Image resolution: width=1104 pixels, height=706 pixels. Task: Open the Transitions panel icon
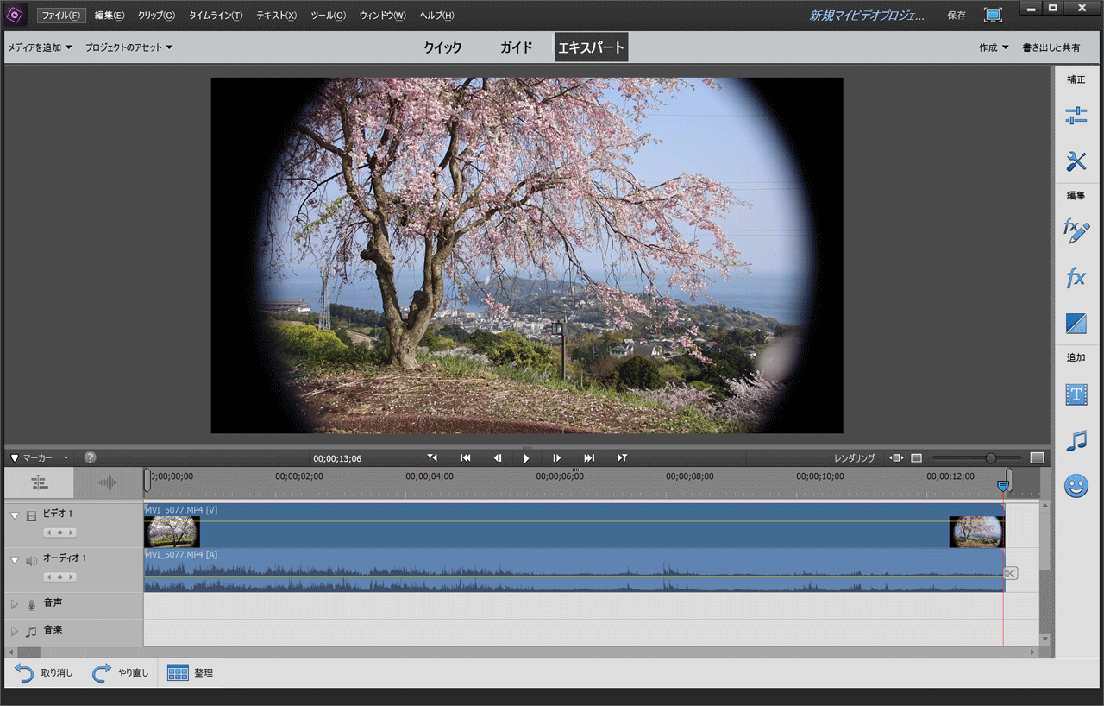pyautogui.click(x=1076, y=324)
